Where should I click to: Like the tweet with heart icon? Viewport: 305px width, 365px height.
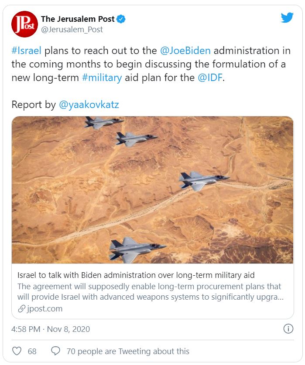[x=17, y=351]
